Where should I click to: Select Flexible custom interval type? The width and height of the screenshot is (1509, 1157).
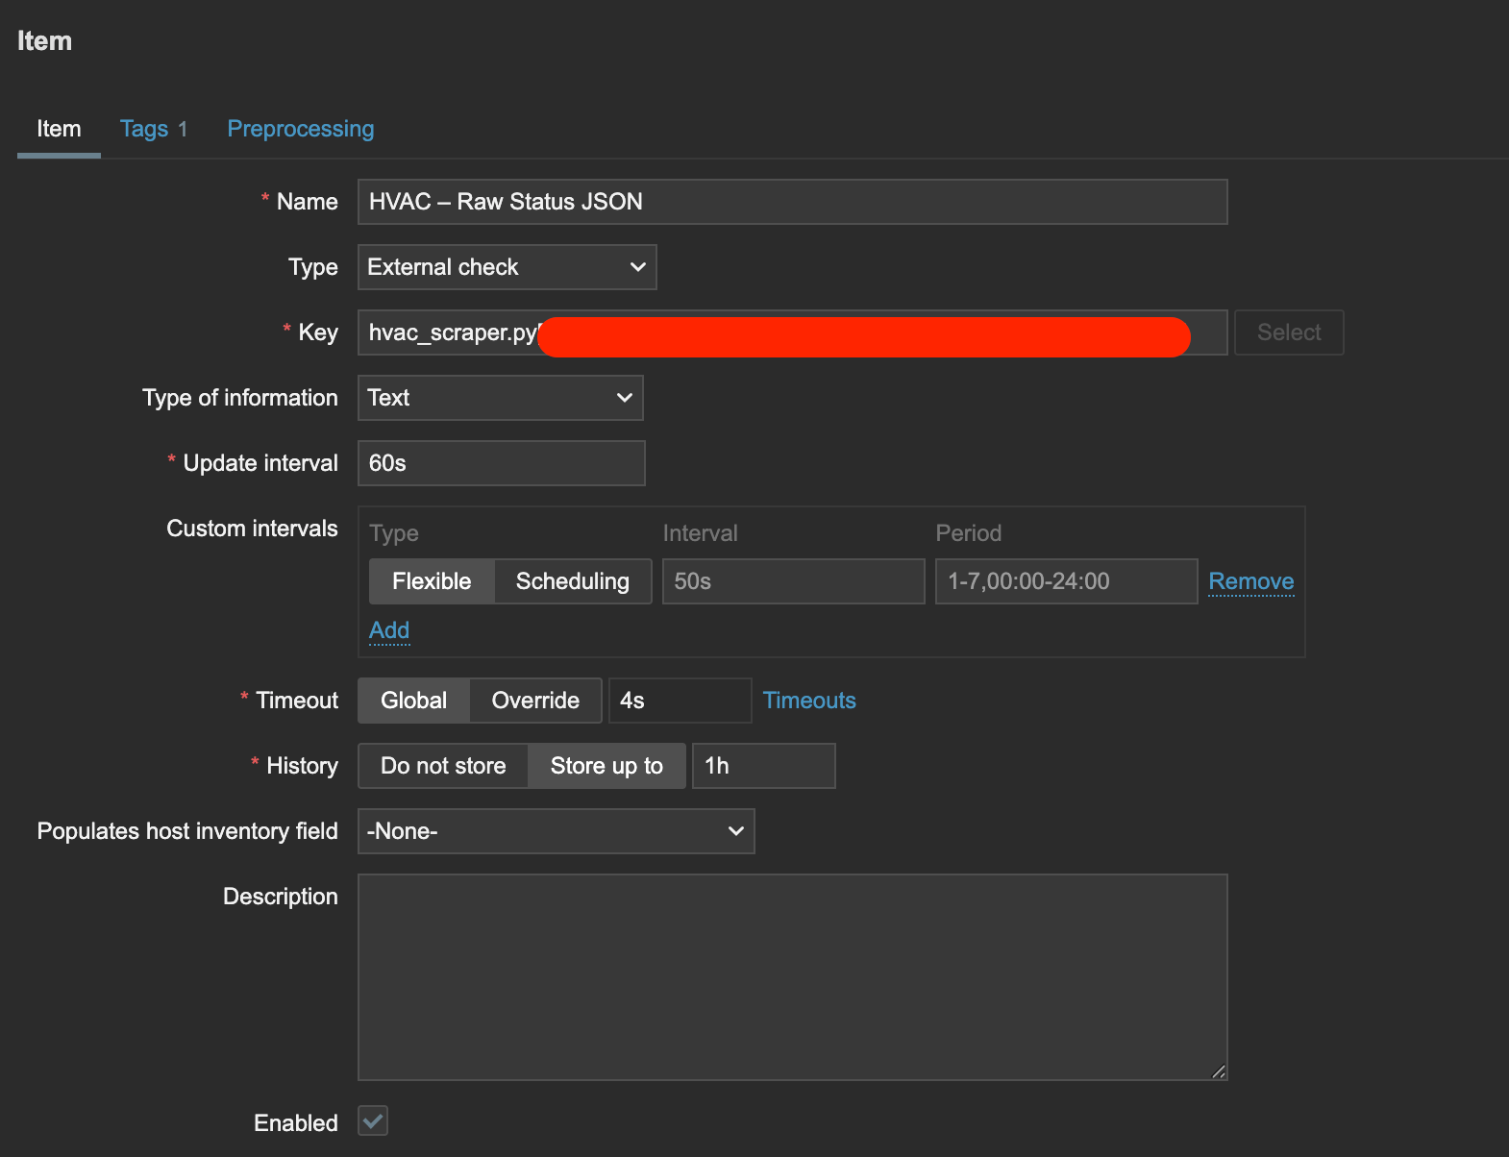coord(432,581)
